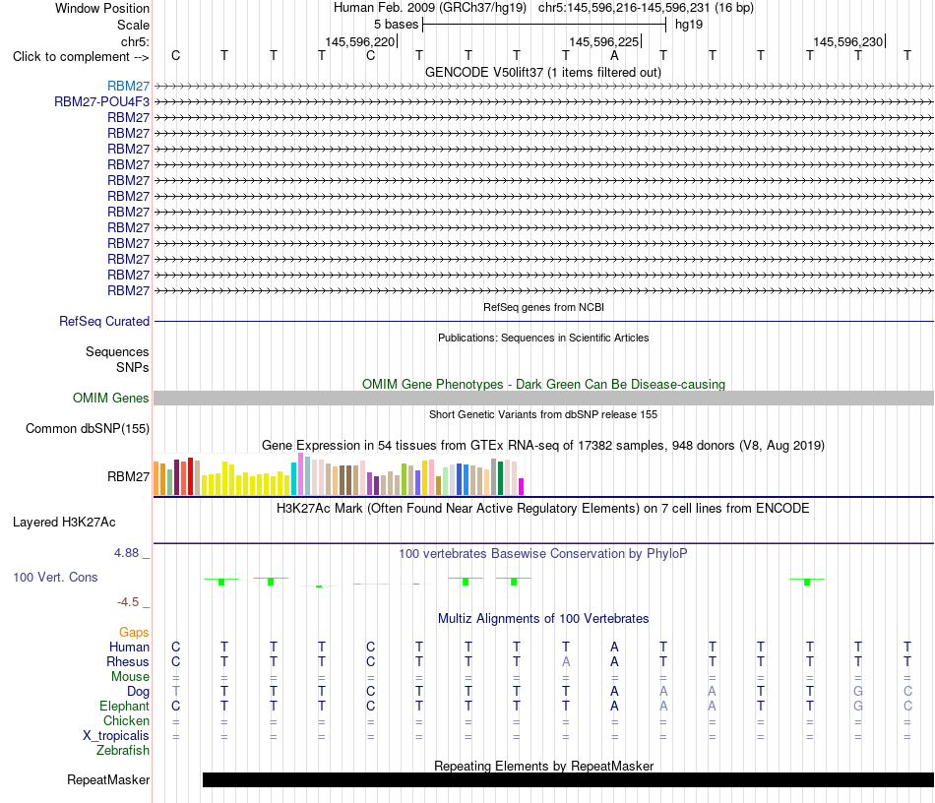The height and width of the screenshot is (803, 935).
Task: Click the G base in the Dog row
Action: click(858, 692)
